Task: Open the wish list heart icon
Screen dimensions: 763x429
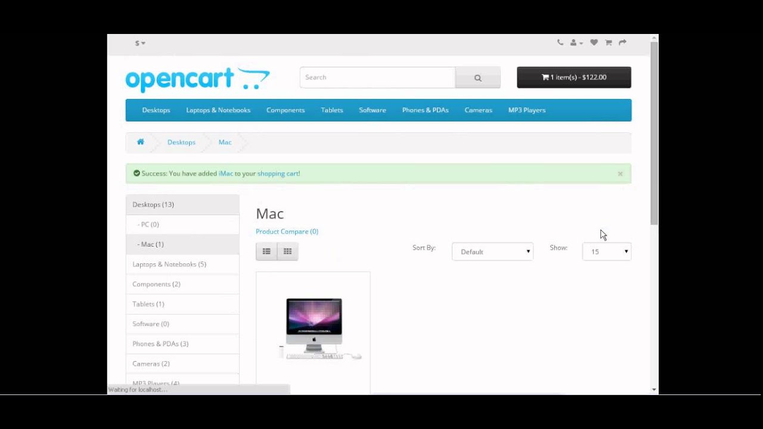Action: tap(594, 42)
